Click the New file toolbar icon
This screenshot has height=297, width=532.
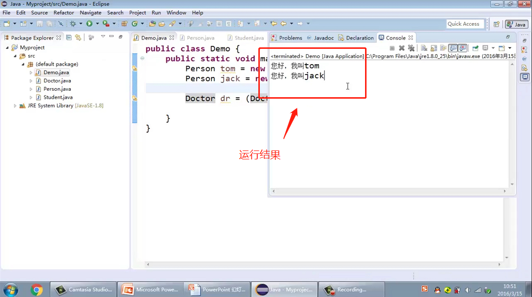[x=7, y=24]
